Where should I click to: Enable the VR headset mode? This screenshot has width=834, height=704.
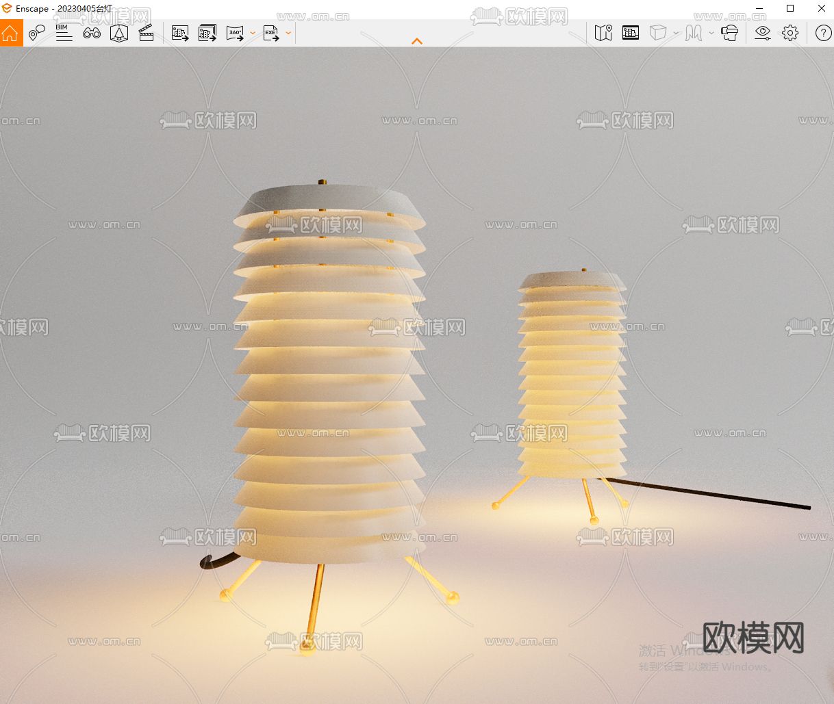(x=730, y=33)
